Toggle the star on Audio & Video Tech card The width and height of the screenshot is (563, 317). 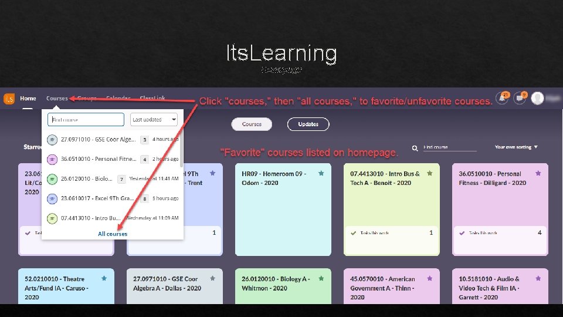coord(538,278)
